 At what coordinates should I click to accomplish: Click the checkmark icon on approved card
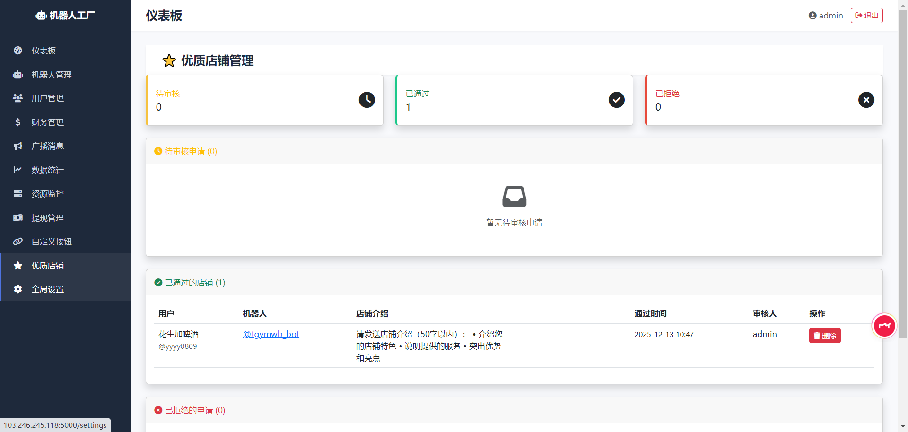click(x=616, y=100)
